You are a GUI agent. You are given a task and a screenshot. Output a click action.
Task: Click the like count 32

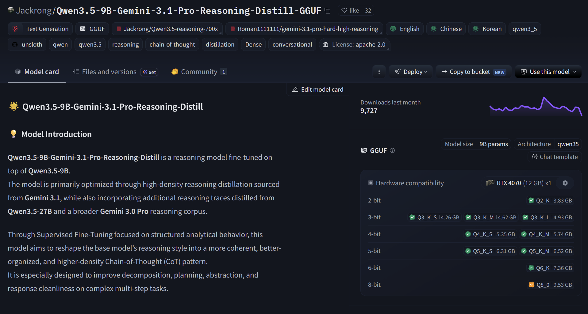(x=368, y=10)
